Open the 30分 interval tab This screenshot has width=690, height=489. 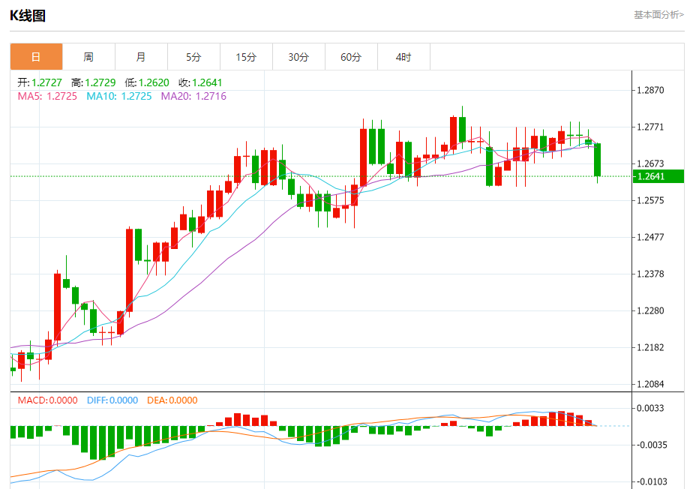coord(298,57)
